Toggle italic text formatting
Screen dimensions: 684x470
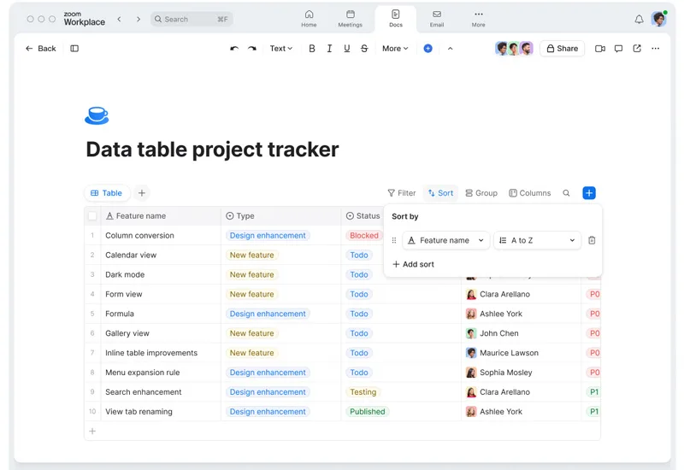[329, 49]
